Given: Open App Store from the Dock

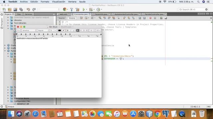Looking at the screenshot, I should (133, 114).
